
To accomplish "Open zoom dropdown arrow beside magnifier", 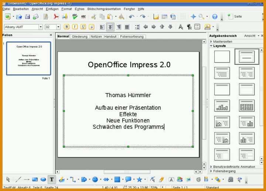I will (x=207, y=17).
